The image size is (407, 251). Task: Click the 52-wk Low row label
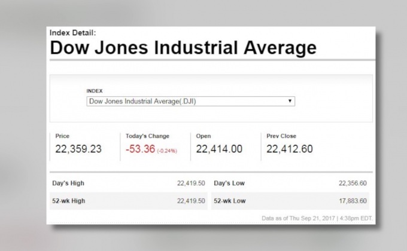click(230, 201)
